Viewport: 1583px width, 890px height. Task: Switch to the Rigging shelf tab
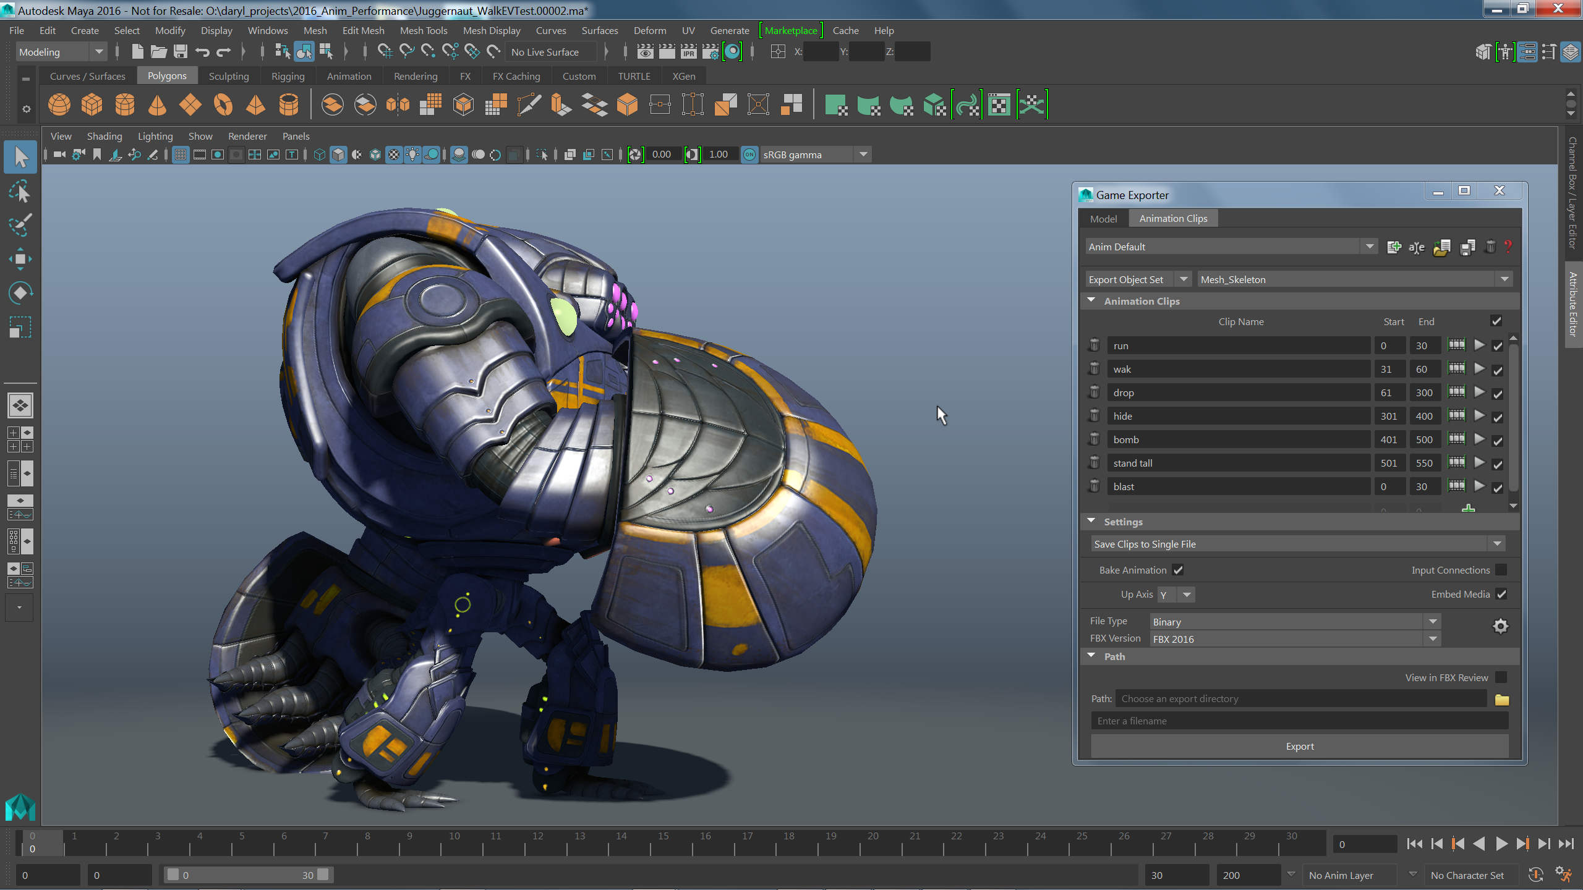(288, 76)
